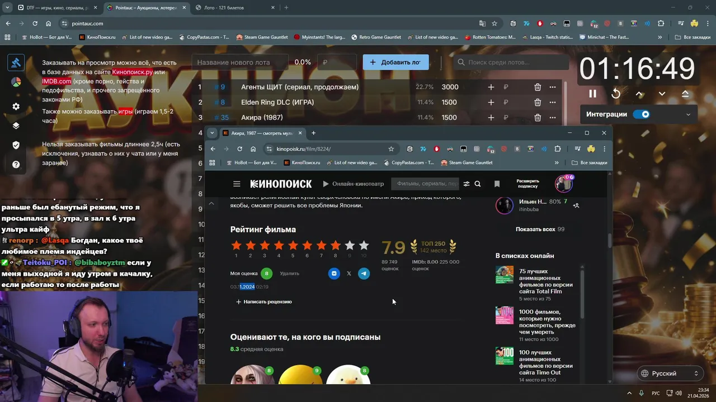This screenshot has height=402, width=716.
Task: Rate Akira with the ninth star
Action: click(350, 246)
